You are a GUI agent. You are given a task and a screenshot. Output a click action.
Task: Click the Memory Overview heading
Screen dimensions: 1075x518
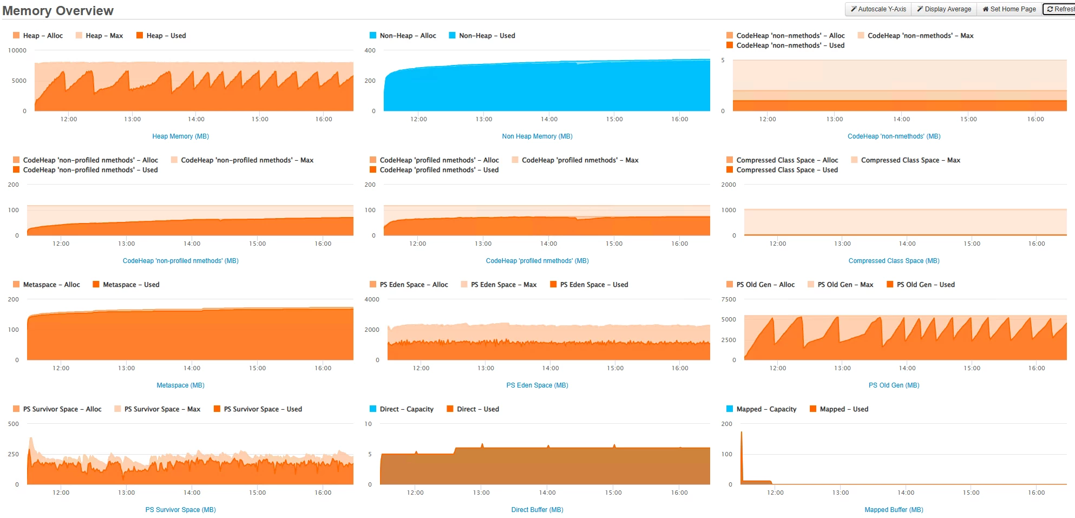tap(58, 11)
